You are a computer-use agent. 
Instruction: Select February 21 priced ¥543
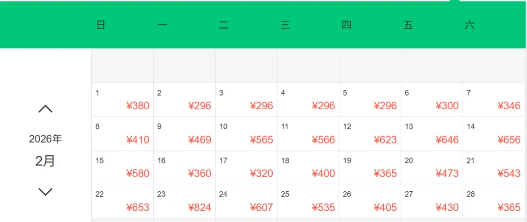pyautogui.click(x=494, y=167)
